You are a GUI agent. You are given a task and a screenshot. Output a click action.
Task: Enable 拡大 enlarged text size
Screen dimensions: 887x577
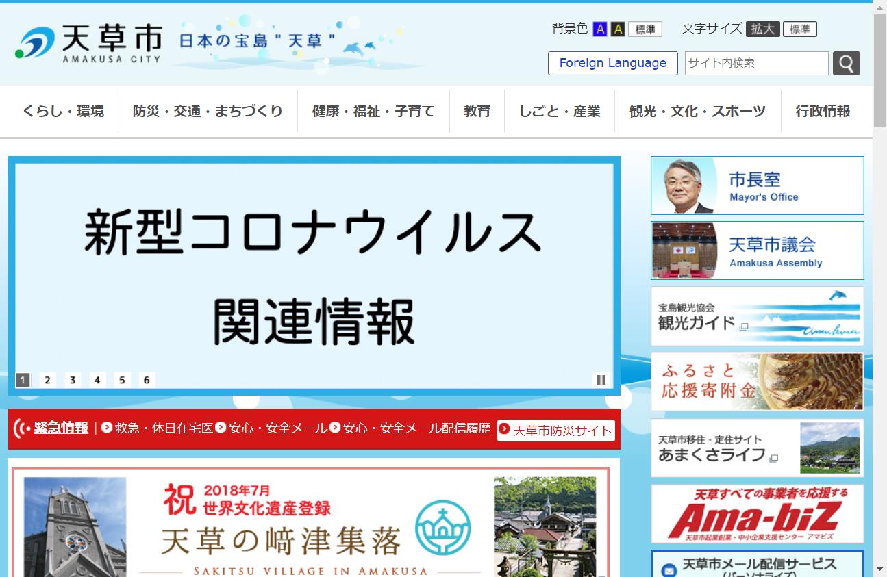(x=763, y=29)
